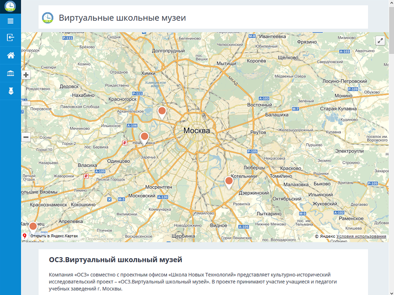Viewport: 394px width, 295px height.
Task: Click the M-8 road shield
Action: click(252, 36)
